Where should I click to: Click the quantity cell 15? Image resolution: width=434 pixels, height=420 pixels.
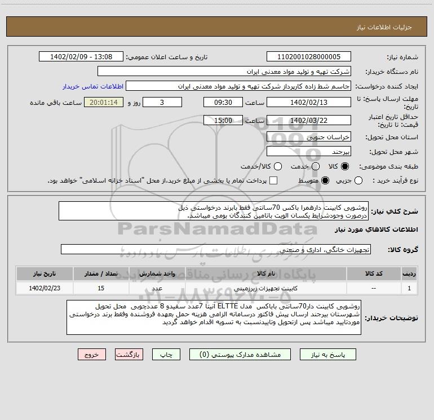101,288
